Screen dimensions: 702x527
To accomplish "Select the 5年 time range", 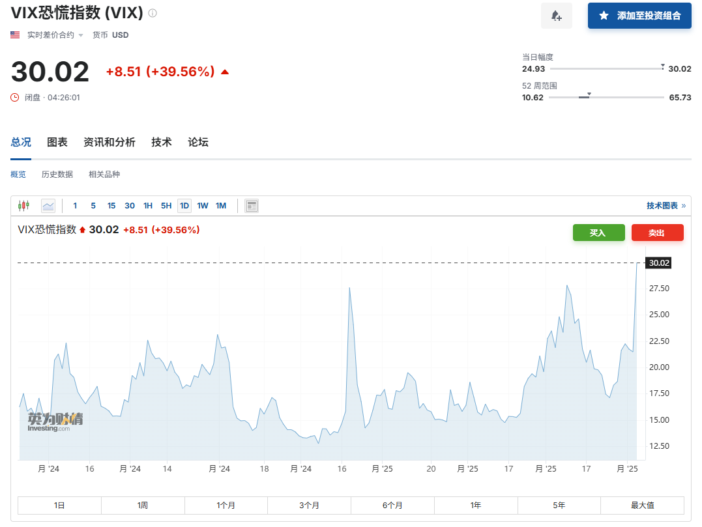I will 559,506.
